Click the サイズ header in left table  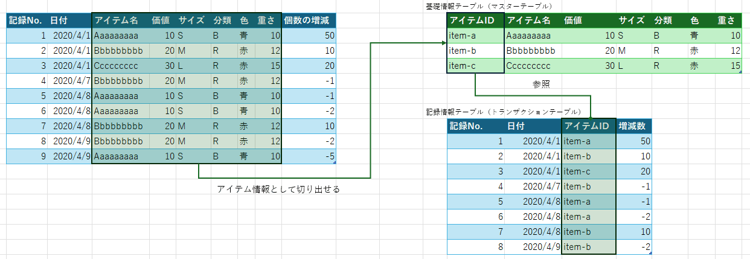pyautogui.click(x=191, y=21)
